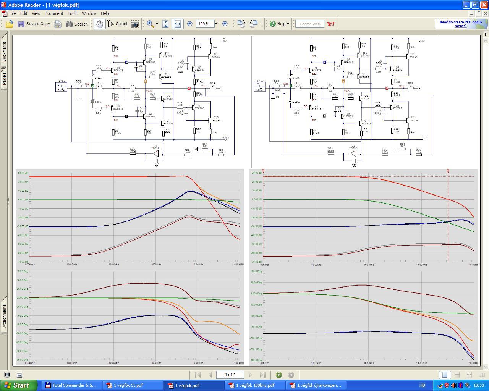Expand the zoom tool dropdown arrow
489x391 pixels.
click(x=157, y=24)
